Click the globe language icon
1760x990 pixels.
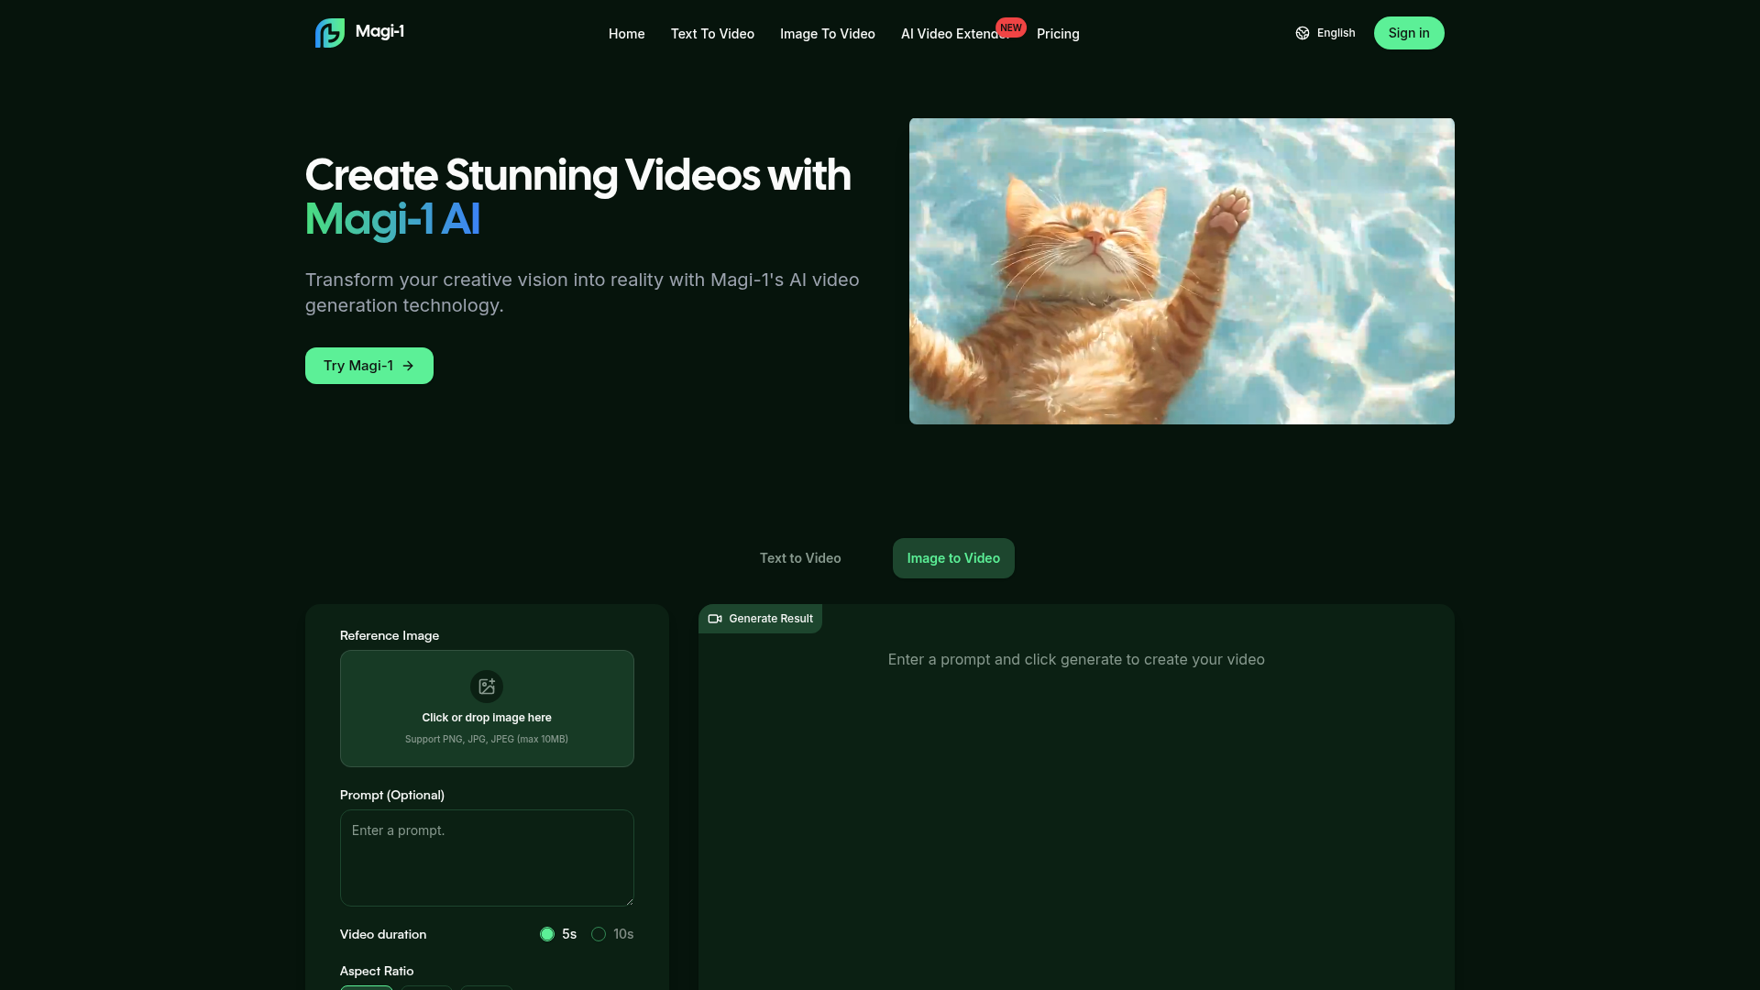1303,33
